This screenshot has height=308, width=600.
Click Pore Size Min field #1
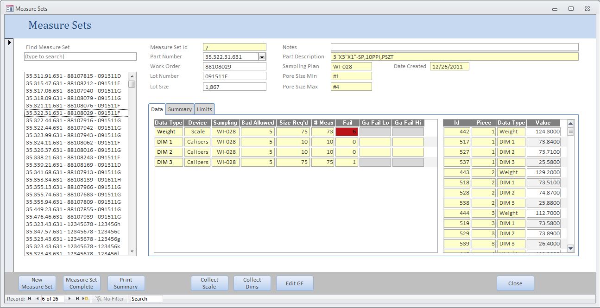tap(351, 76)
